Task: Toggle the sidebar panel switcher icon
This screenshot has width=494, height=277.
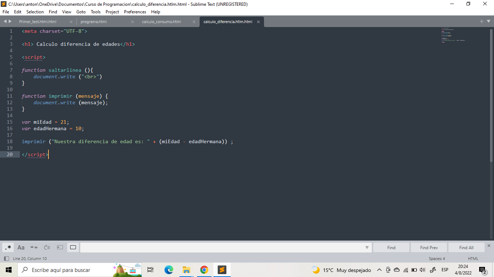Action: (6, 259)
